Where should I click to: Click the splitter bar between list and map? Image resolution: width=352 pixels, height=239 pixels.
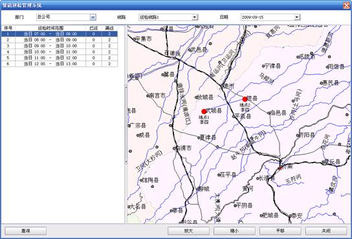pos(126,124)
